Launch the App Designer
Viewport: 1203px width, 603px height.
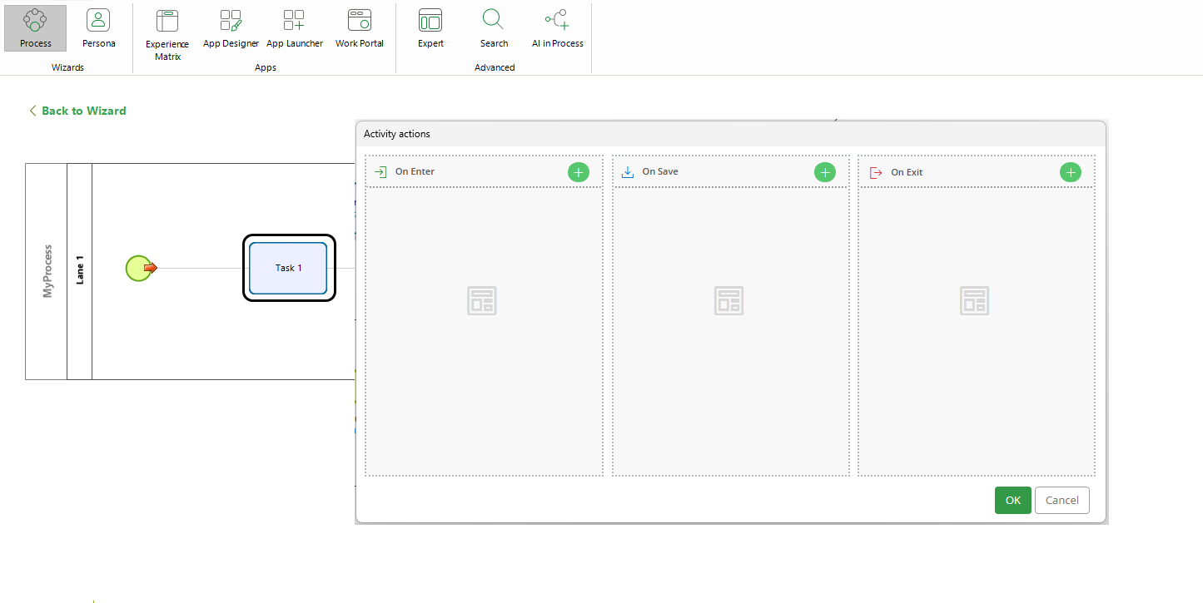(x=231, y=29)
